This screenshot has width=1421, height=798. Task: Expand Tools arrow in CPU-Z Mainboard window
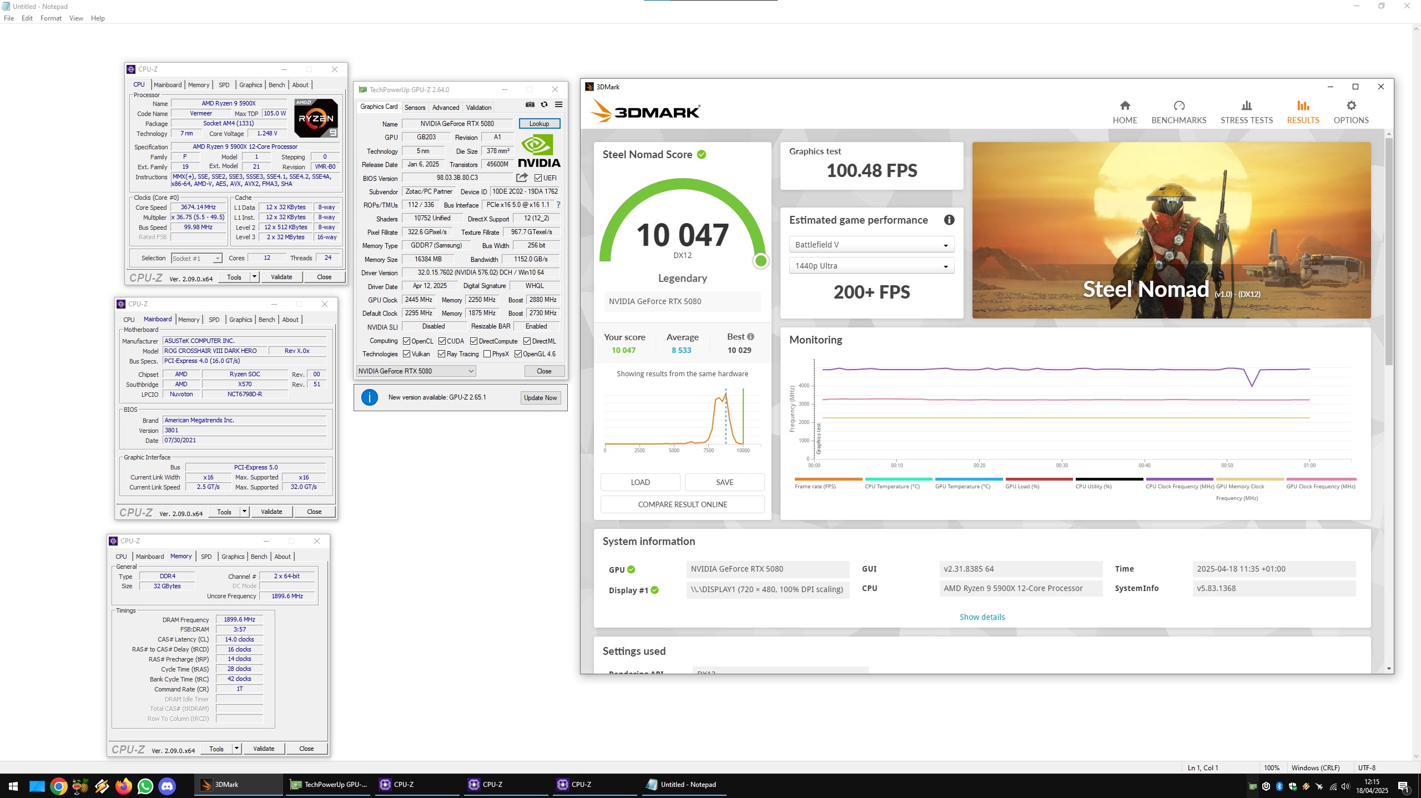click(x=244, y=512)
